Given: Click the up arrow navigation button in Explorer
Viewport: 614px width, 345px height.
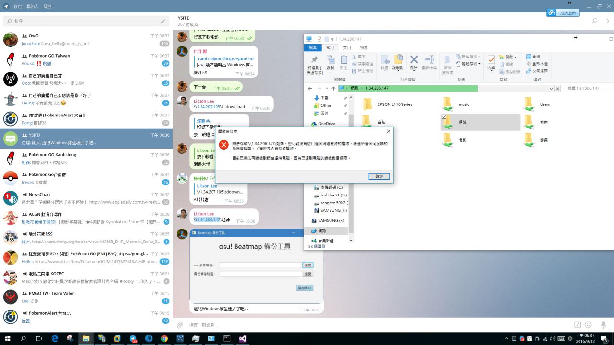Looking at the screenshot, I should [x=333, y=89].
